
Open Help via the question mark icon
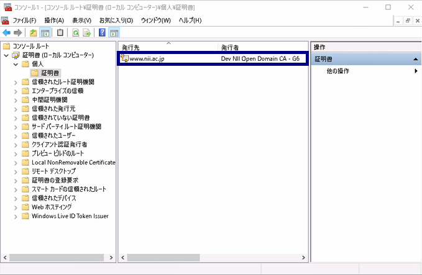(103, 33)
